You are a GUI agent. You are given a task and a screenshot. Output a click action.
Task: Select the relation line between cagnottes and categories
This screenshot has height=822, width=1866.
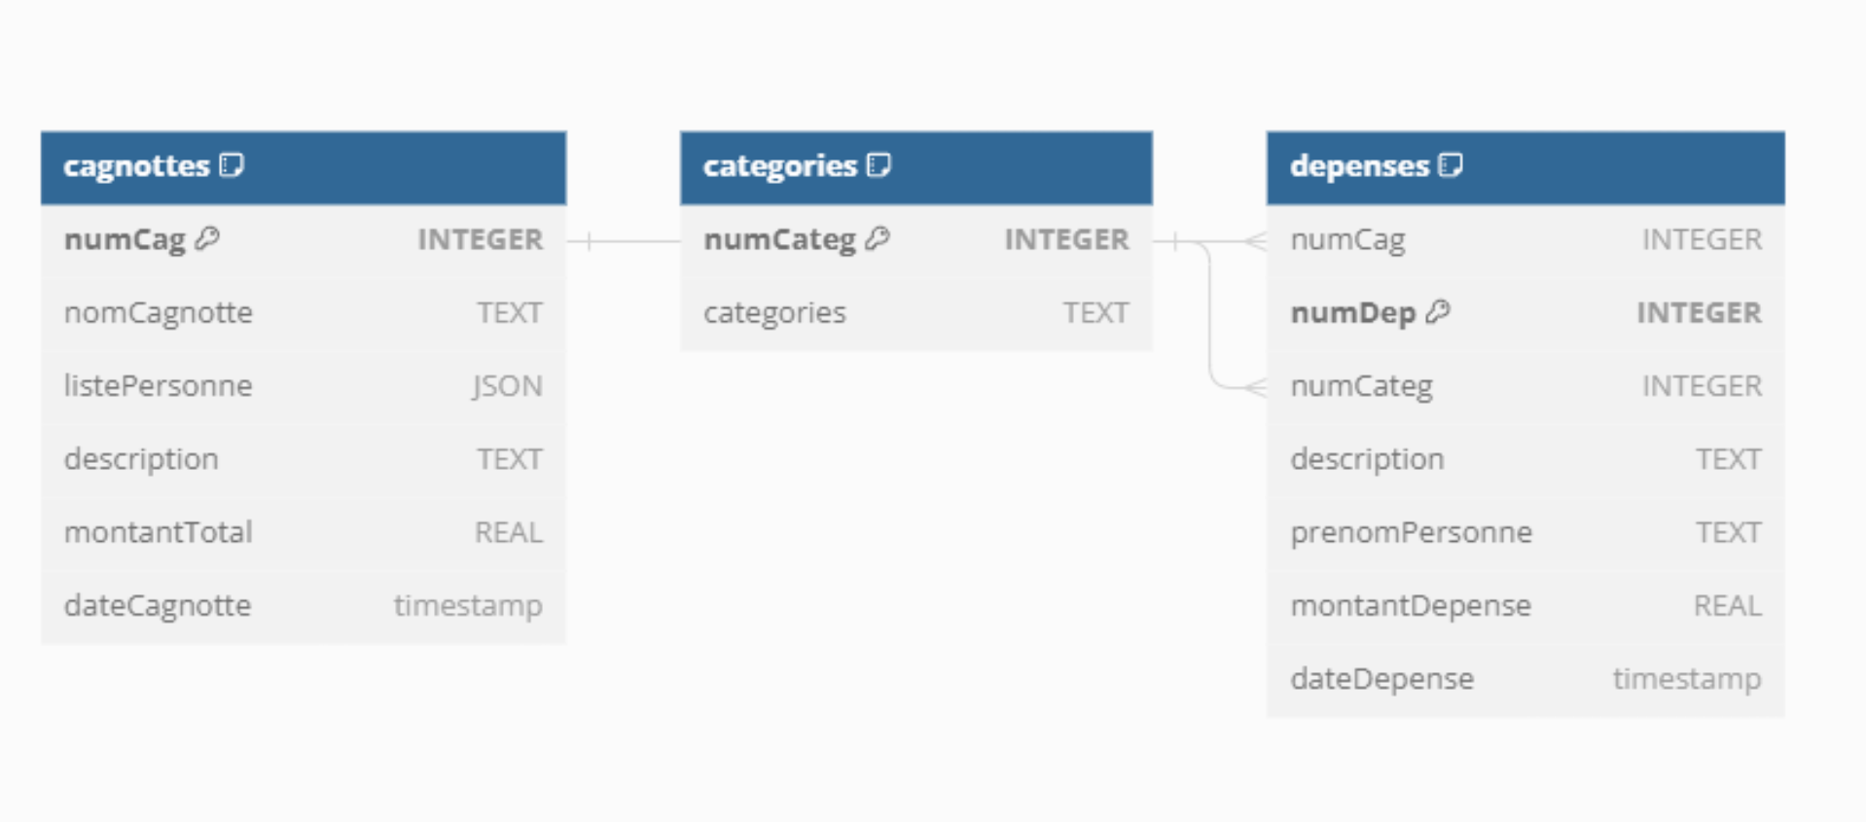tap(632, 240)
